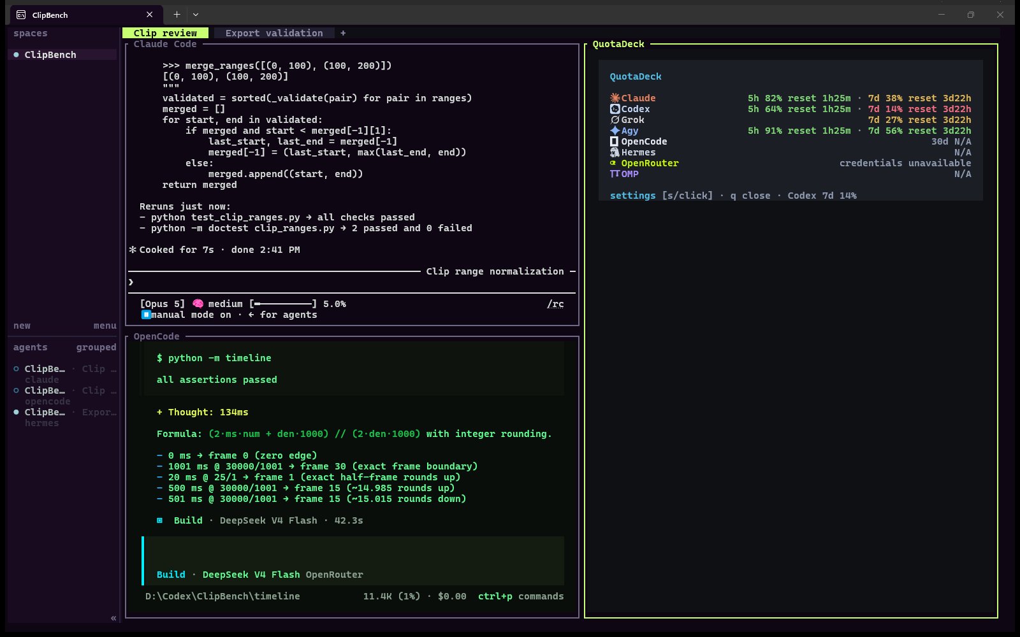The image size is (1020, 637).
Task: Click the Claude starburst icon in QuotaDeck
Action: [x=615, y=98]
